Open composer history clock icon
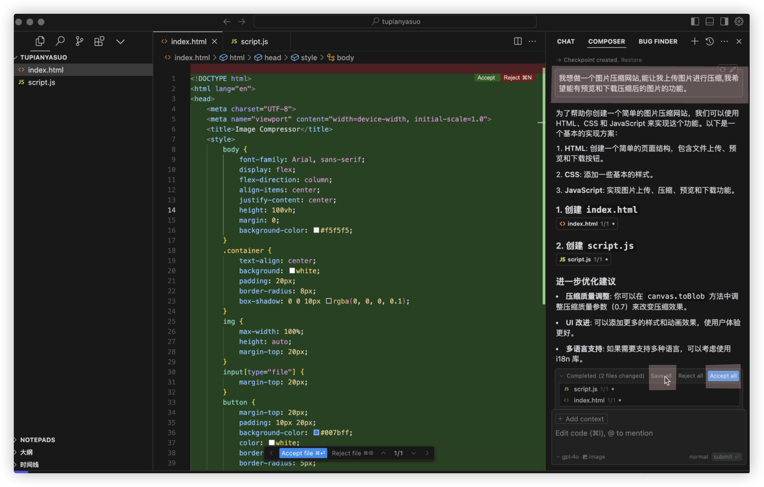The width and height of the screenshot is (764, 487). (710, 41)
